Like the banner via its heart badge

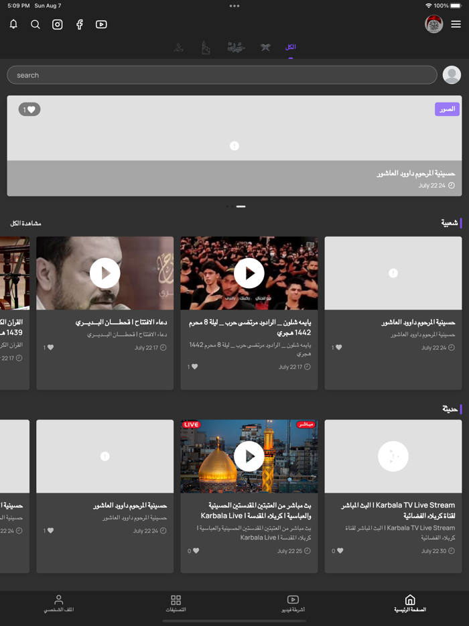29,109
